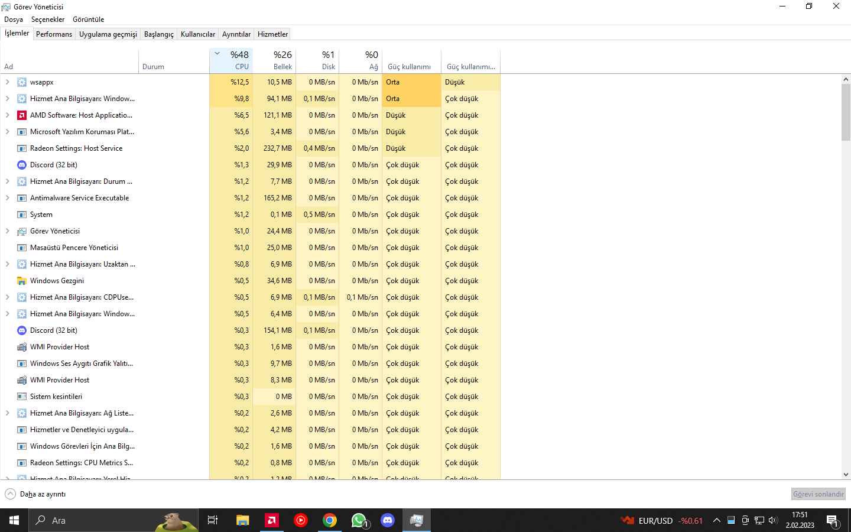851x532 pixels.
Task: Open File Explorer from the taskbar
Action: pyautogui.click(x=243, y=520)
